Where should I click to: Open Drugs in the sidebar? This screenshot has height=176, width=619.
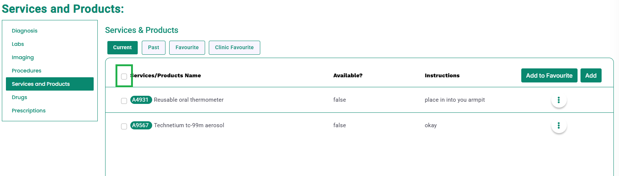click(x=19, y=97)
